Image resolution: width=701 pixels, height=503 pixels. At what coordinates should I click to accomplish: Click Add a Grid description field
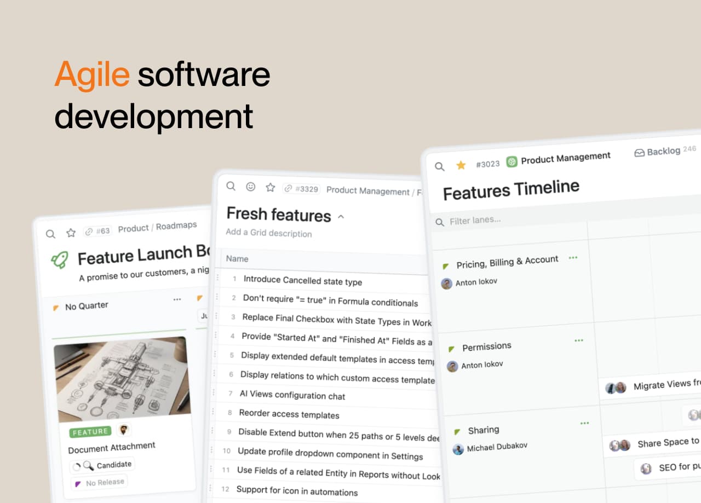(x=269, y=233)
